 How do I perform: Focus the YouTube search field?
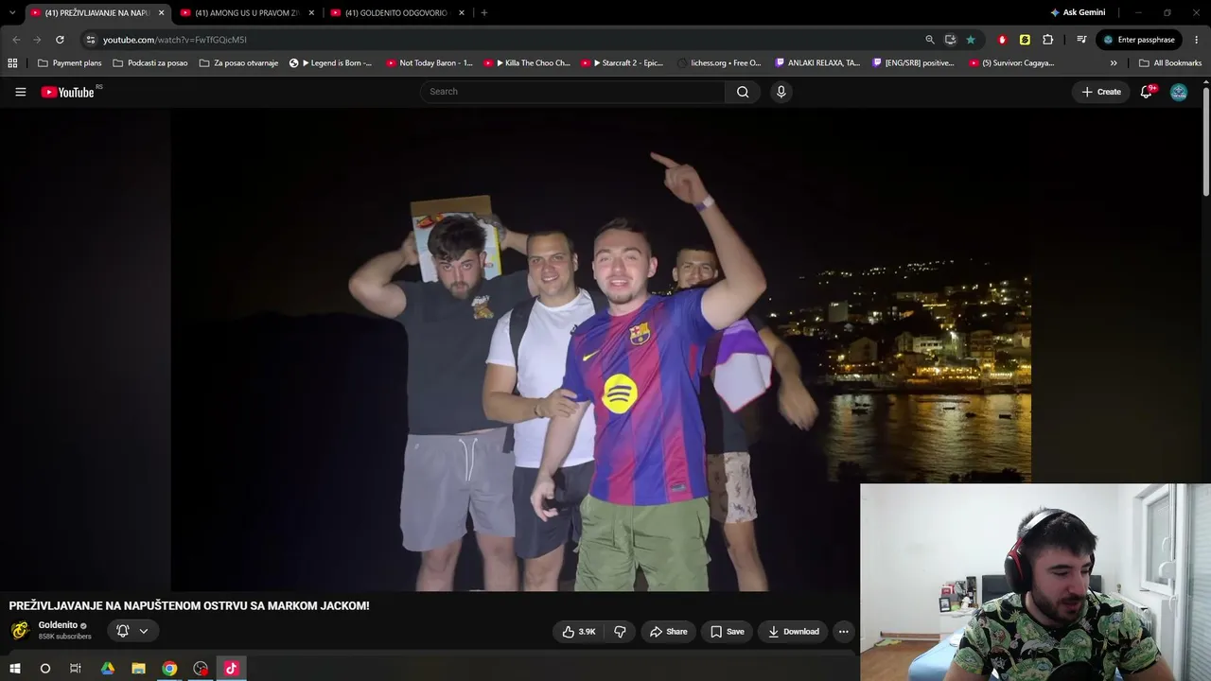(x=572, y=92)
